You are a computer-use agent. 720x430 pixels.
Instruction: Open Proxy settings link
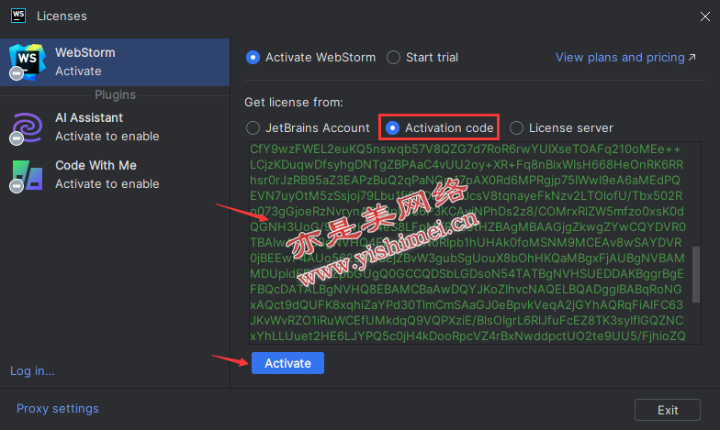tap(57, 409)
